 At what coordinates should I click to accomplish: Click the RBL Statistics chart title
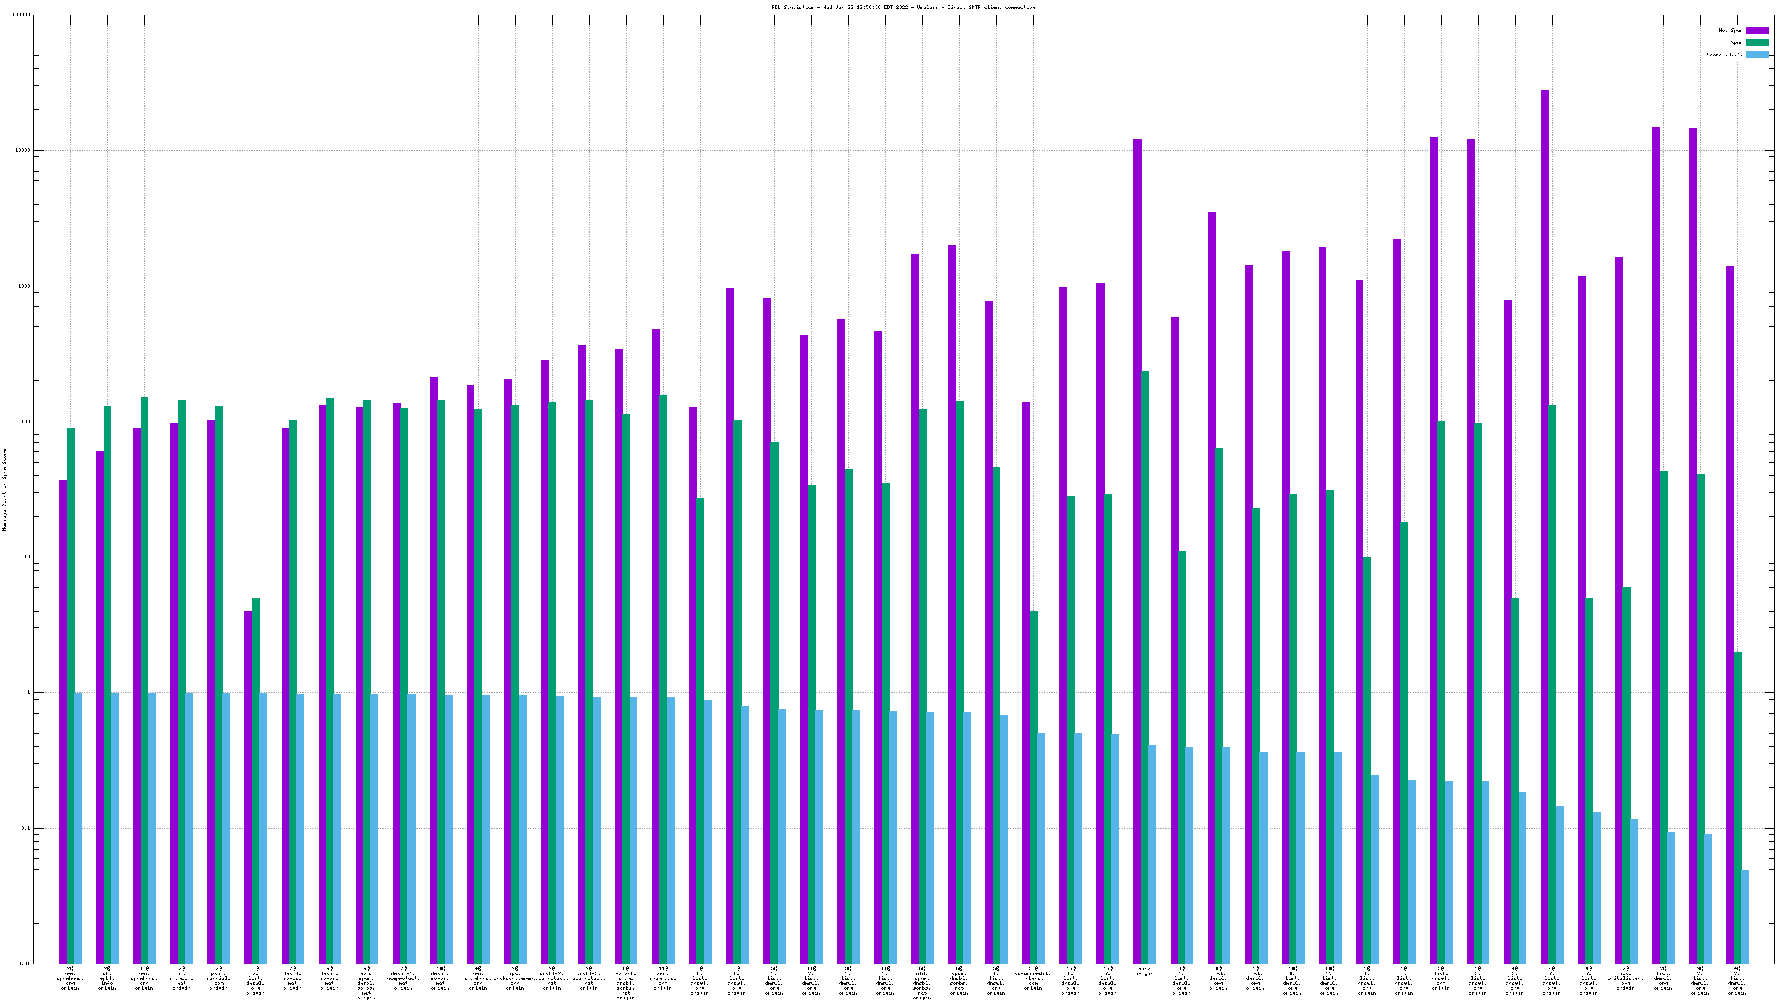pos(903,8)
